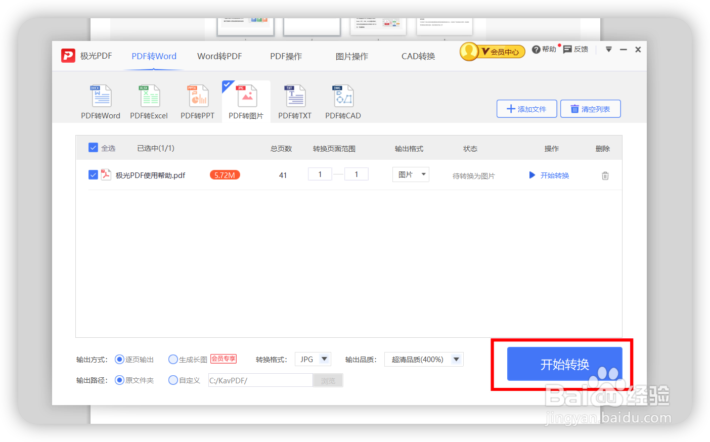Viewport: 710px width, 442px height.
Task: Select the 逐页输出 radio button
Action: [x=119, y=360]
